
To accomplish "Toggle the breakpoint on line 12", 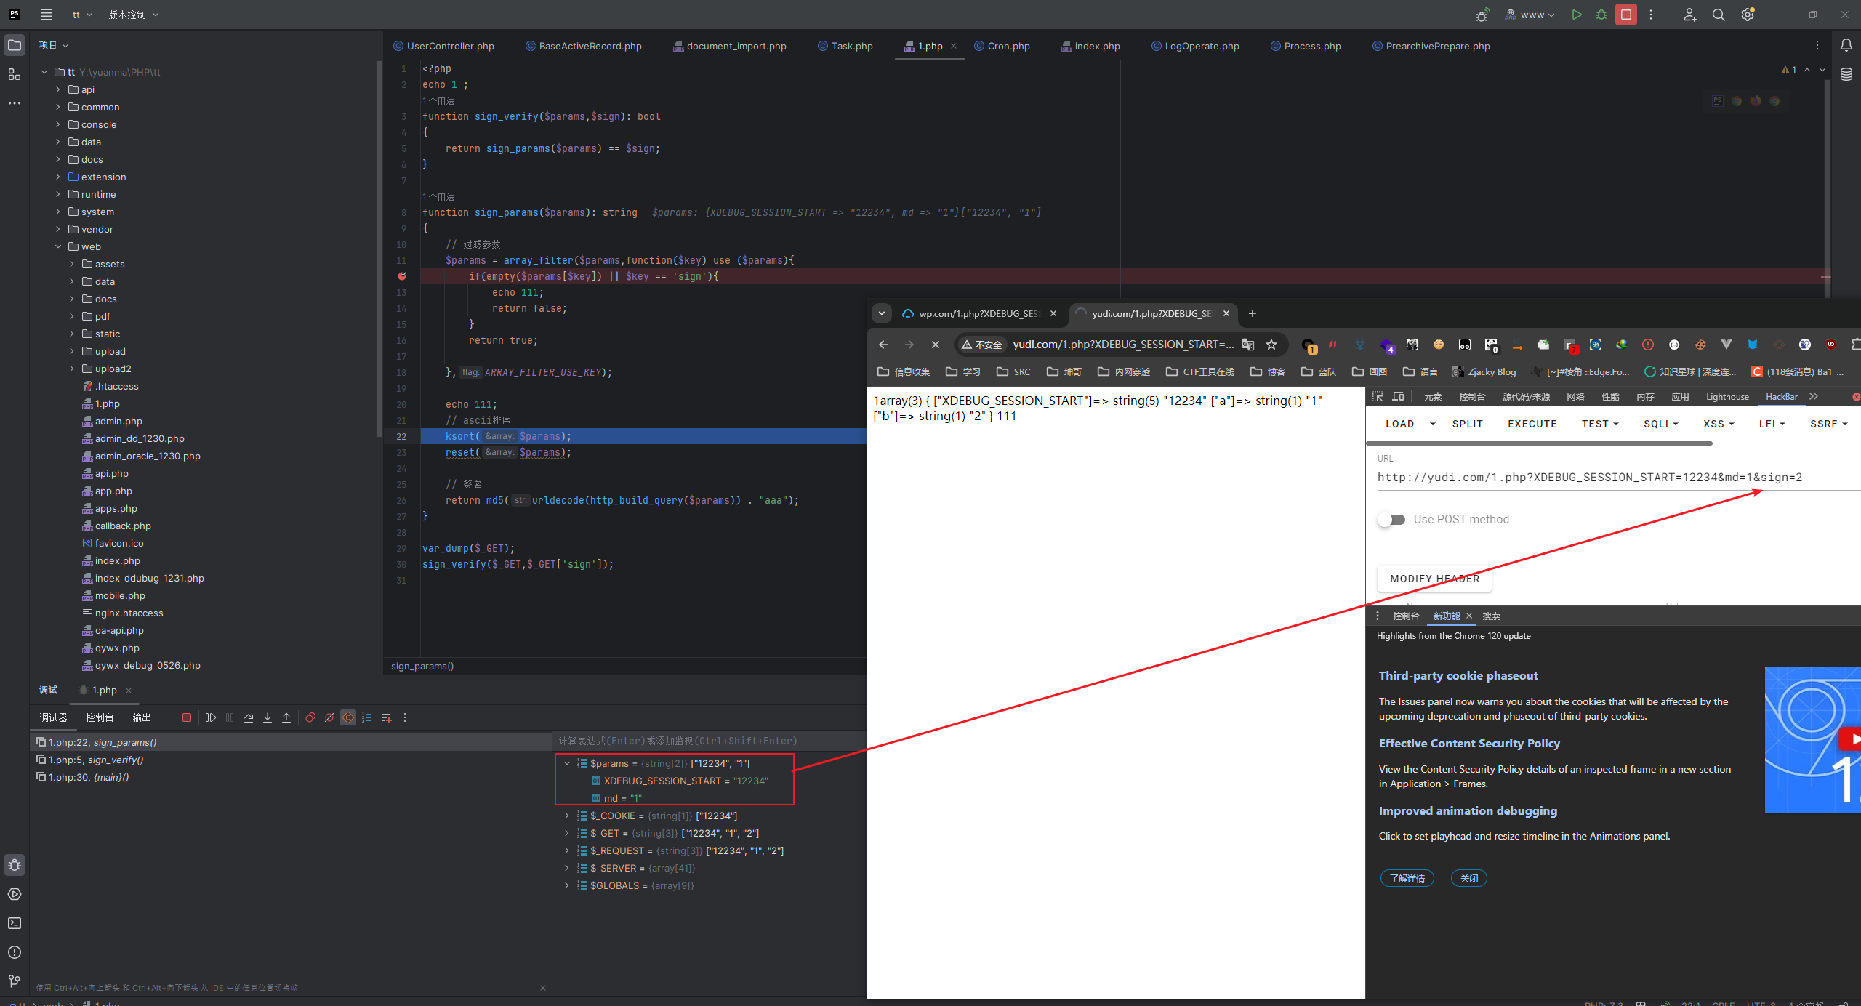I will 402,276.
